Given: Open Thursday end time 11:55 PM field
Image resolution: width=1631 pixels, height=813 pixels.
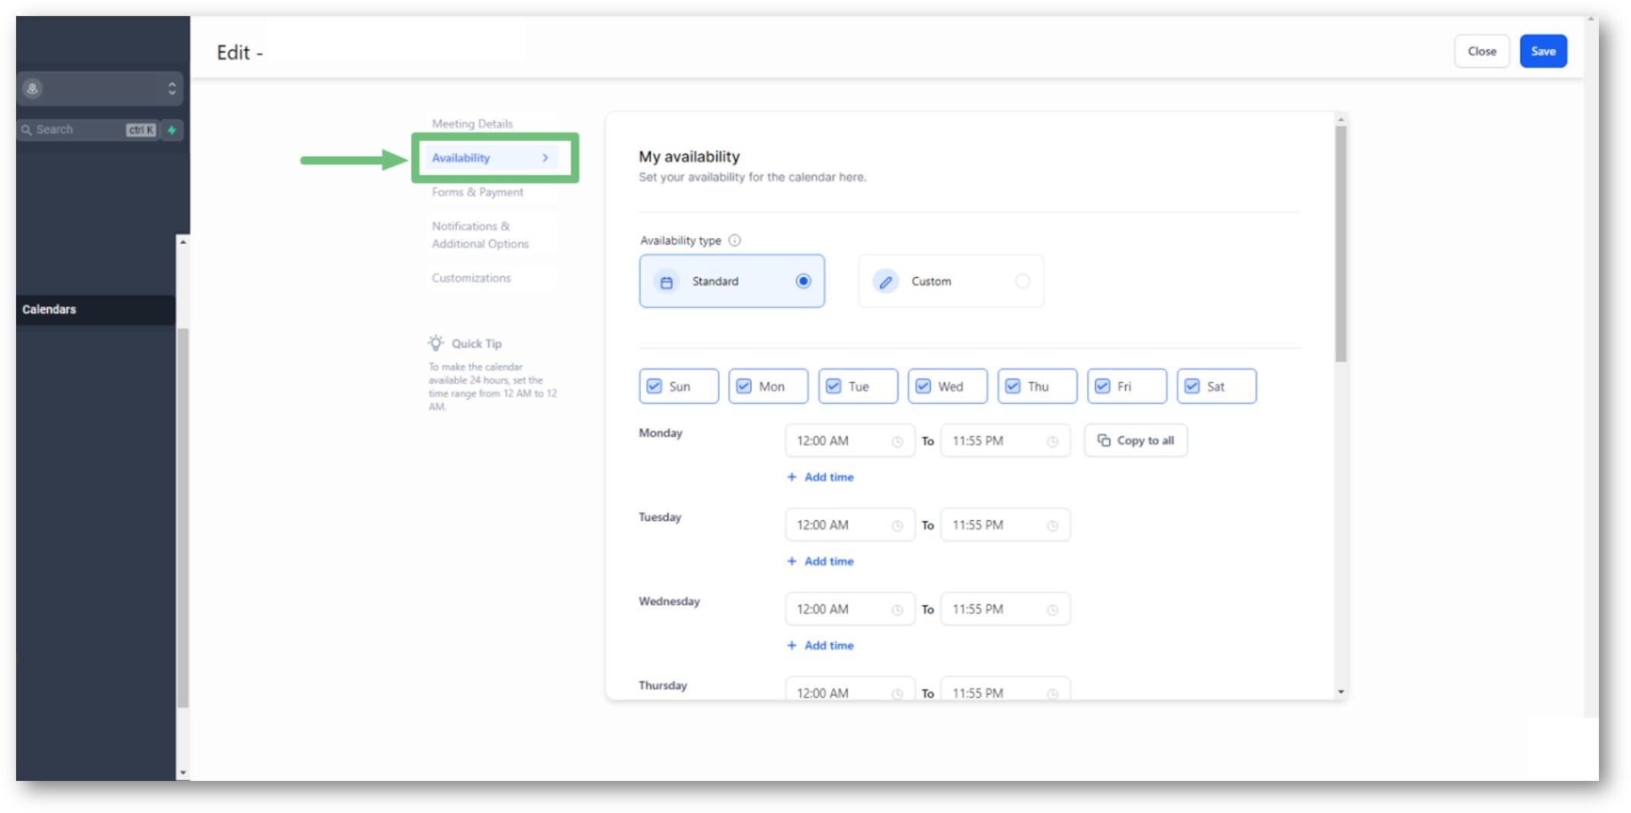Looking at the screenshot, I should click(1005, 689).
